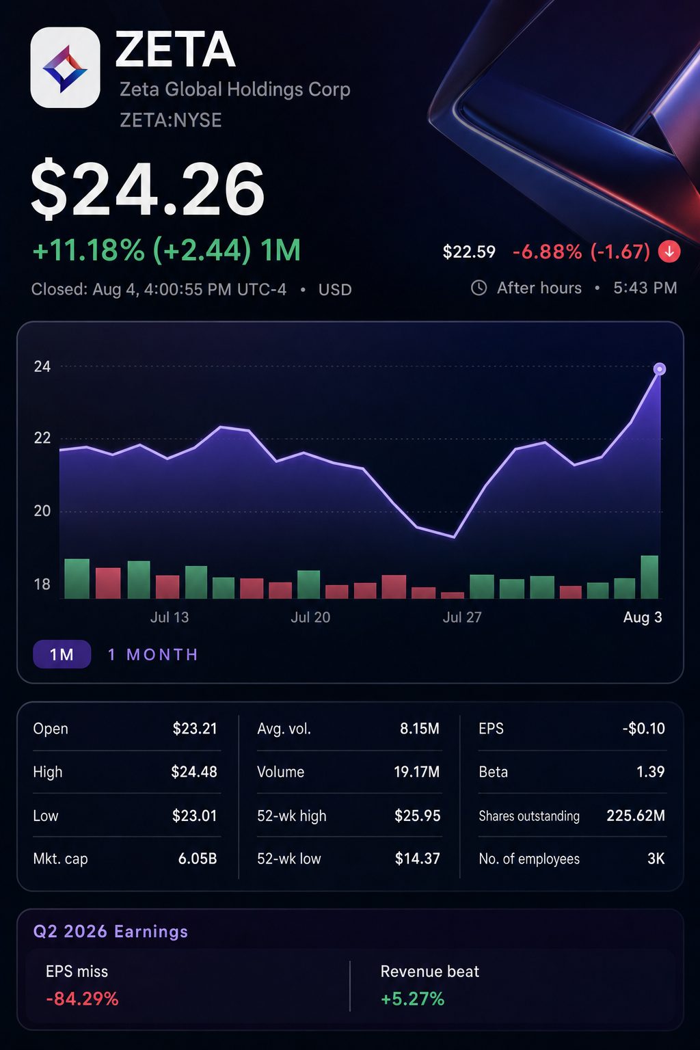
Task: Click the 24 price axis label
Action: click(42, 366)
